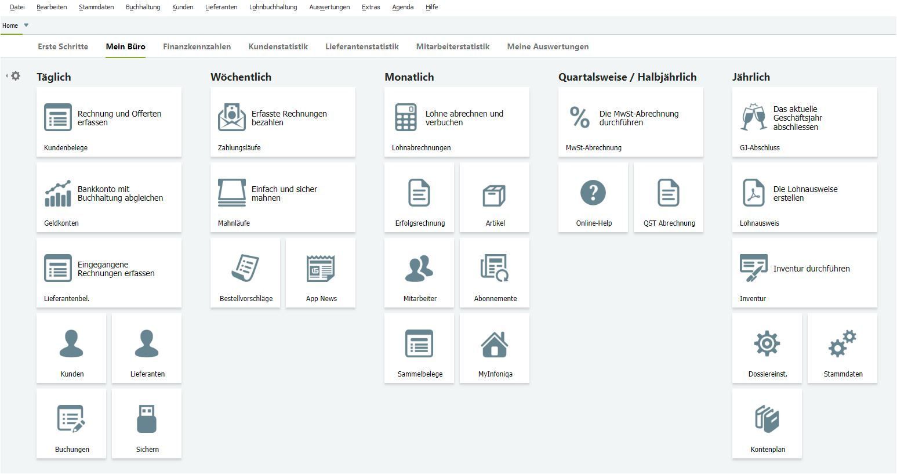
Task: Select Bankkonto mit Buchhaltung abgleichen
Action: pyautogui.click(x=108, y=197)
